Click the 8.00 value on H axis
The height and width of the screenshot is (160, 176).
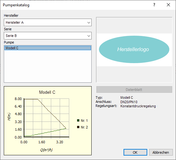[x=18, y=99]
